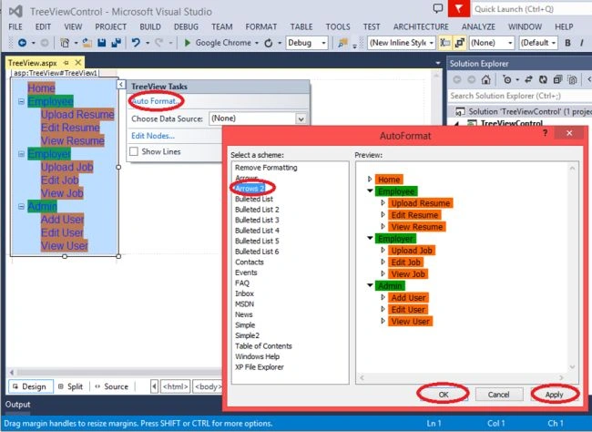Open the Debug configuration dropdown

(323, 43)
